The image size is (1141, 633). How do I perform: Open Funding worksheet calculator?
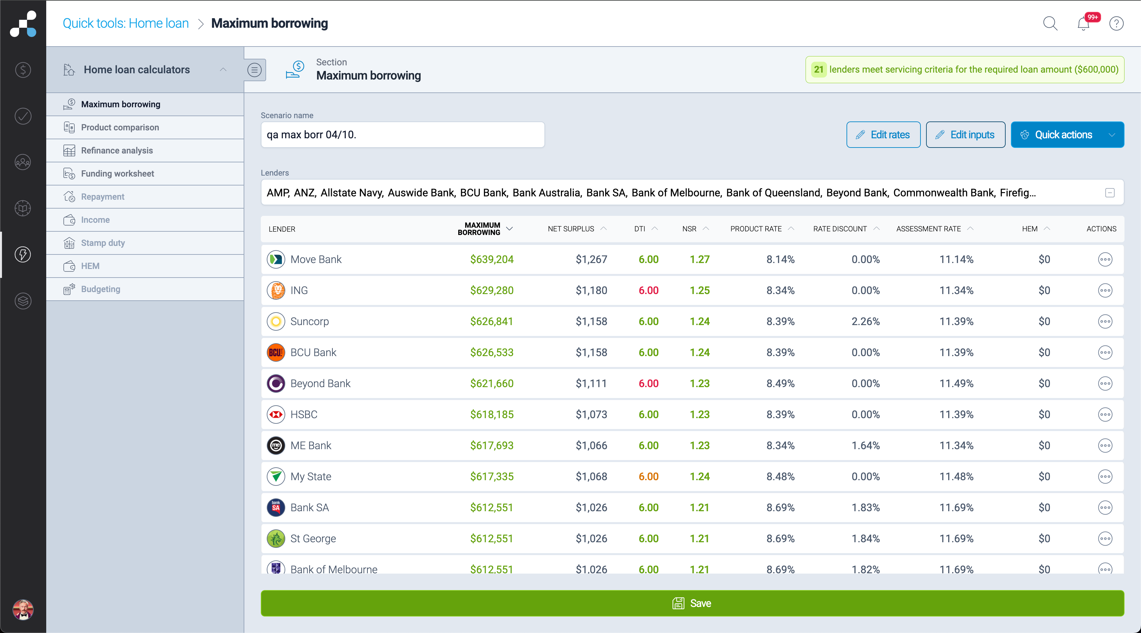(145, 174)
